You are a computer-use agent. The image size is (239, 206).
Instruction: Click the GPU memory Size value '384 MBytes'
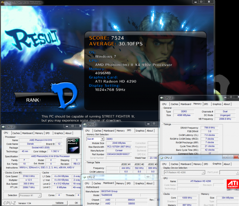coord(227,198)
